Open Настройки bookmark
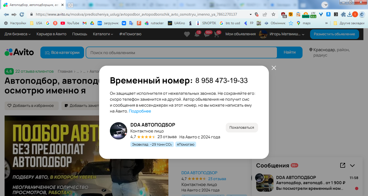This screenshot has width=368, height=196. coord(15,23)
